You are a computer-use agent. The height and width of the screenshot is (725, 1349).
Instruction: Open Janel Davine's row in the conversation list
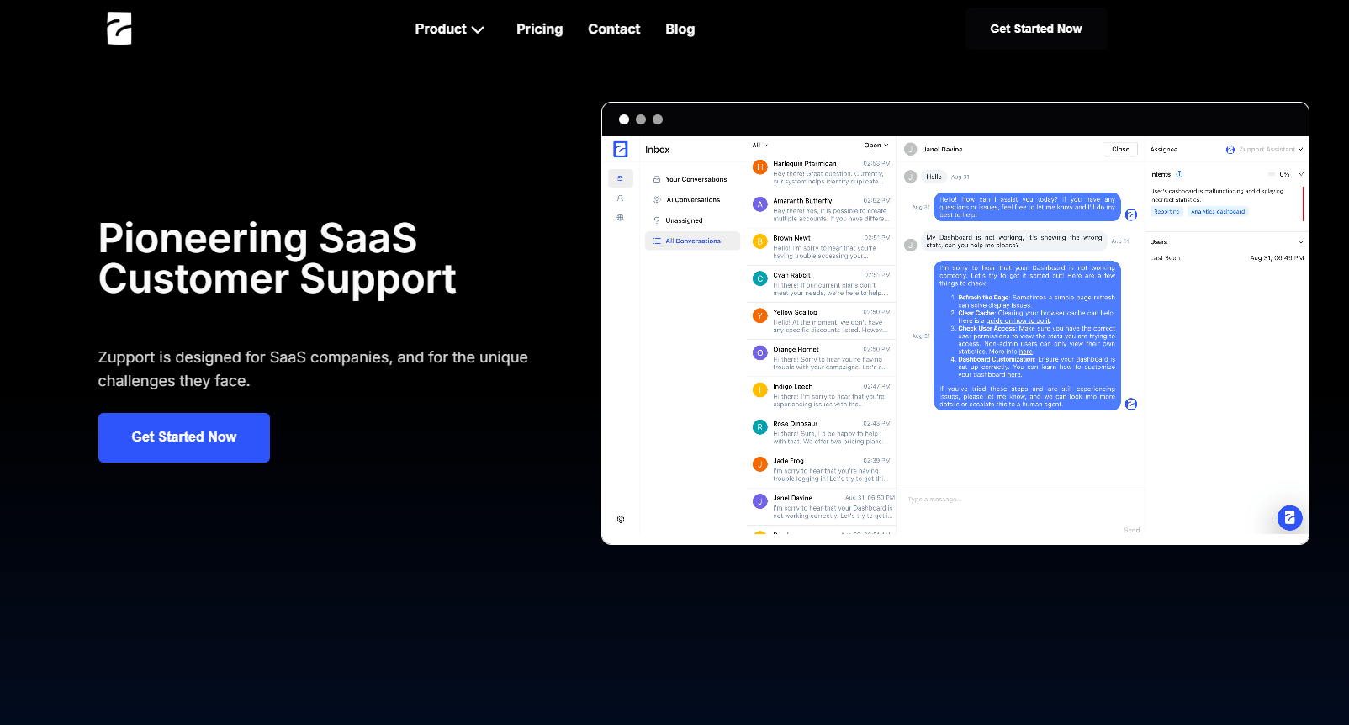pyautogui.click(x=821, y=506)
